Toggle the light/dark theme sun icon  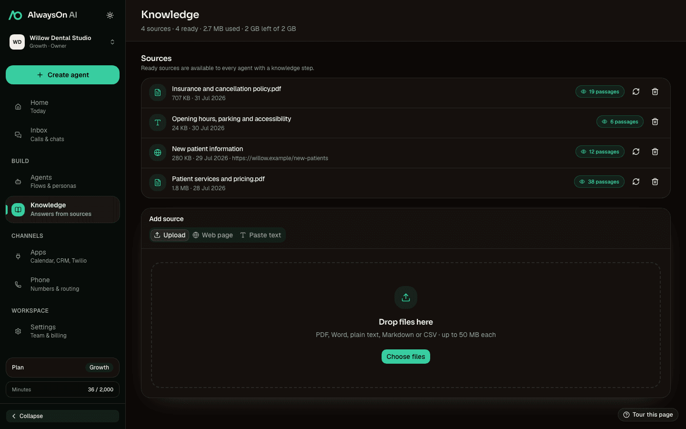(110, 15)
